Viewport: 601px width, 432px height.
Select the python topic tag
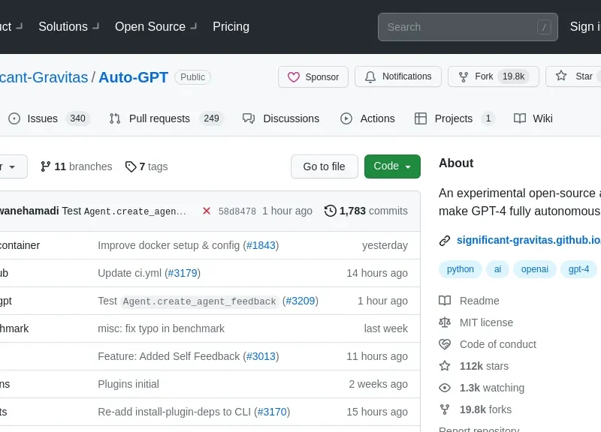[x=460, y=269]
